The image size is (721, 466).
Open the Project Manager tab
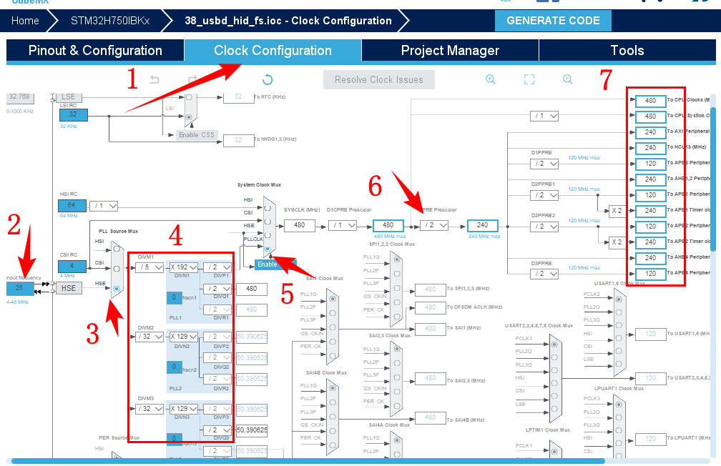pos(450,51)
